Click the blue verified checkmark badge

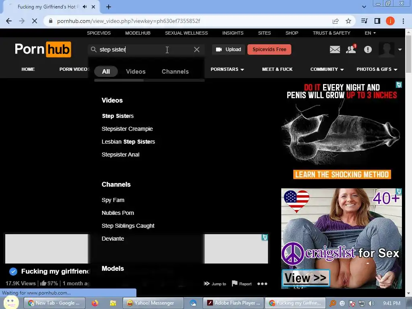coord(13,272)
